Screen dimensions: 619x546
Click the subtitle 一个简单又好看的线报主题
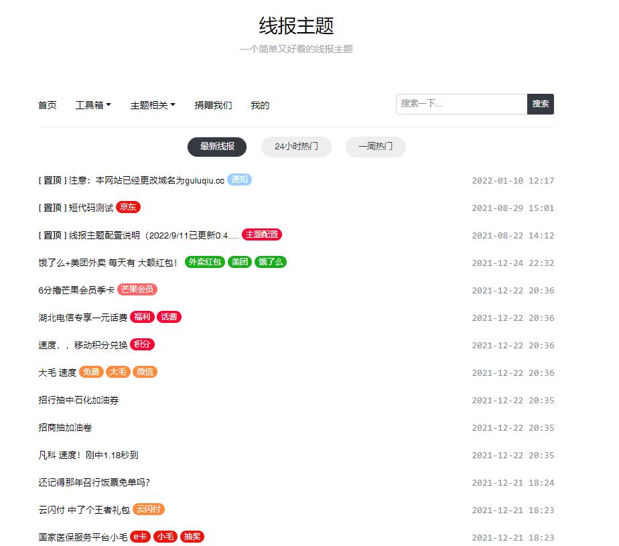click(296, 49)
